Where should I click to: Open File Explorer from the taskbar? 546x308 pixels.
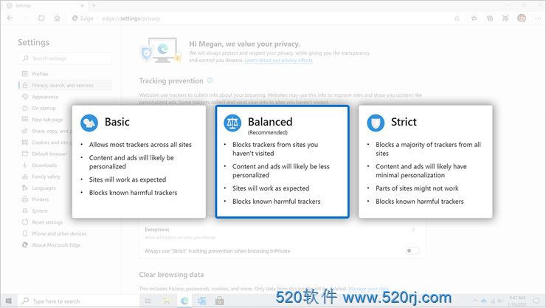click(167, 301)
